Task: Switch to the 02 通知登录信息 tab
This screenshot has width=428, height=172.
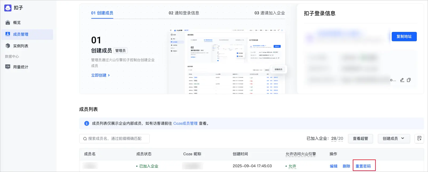Action: click(x=184, y=13)
